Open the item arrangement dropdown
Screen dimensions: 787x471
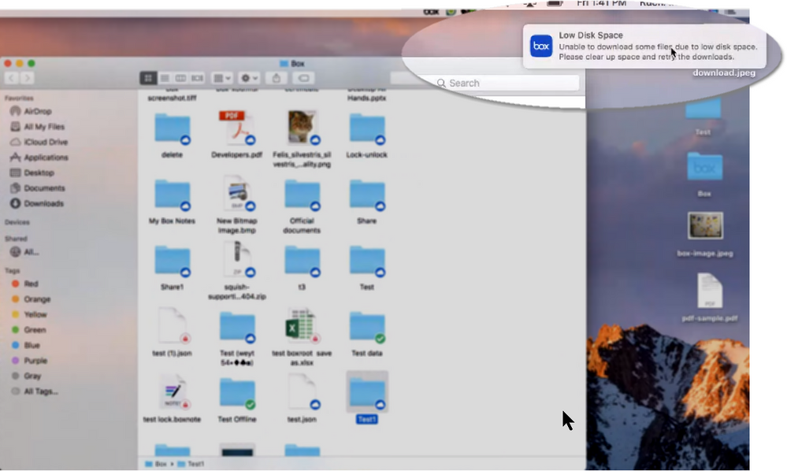pos(222,78)
